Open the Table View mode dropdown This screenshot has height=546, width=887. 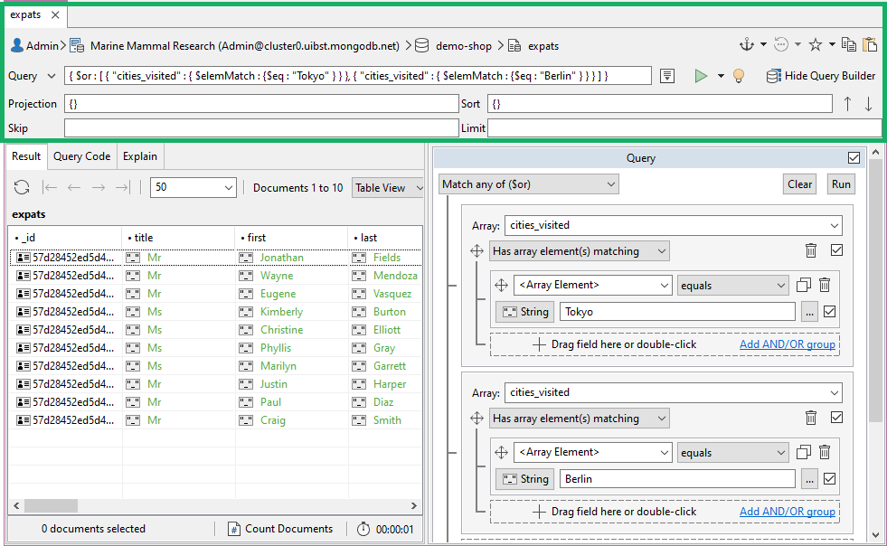(x=388, y=187)
